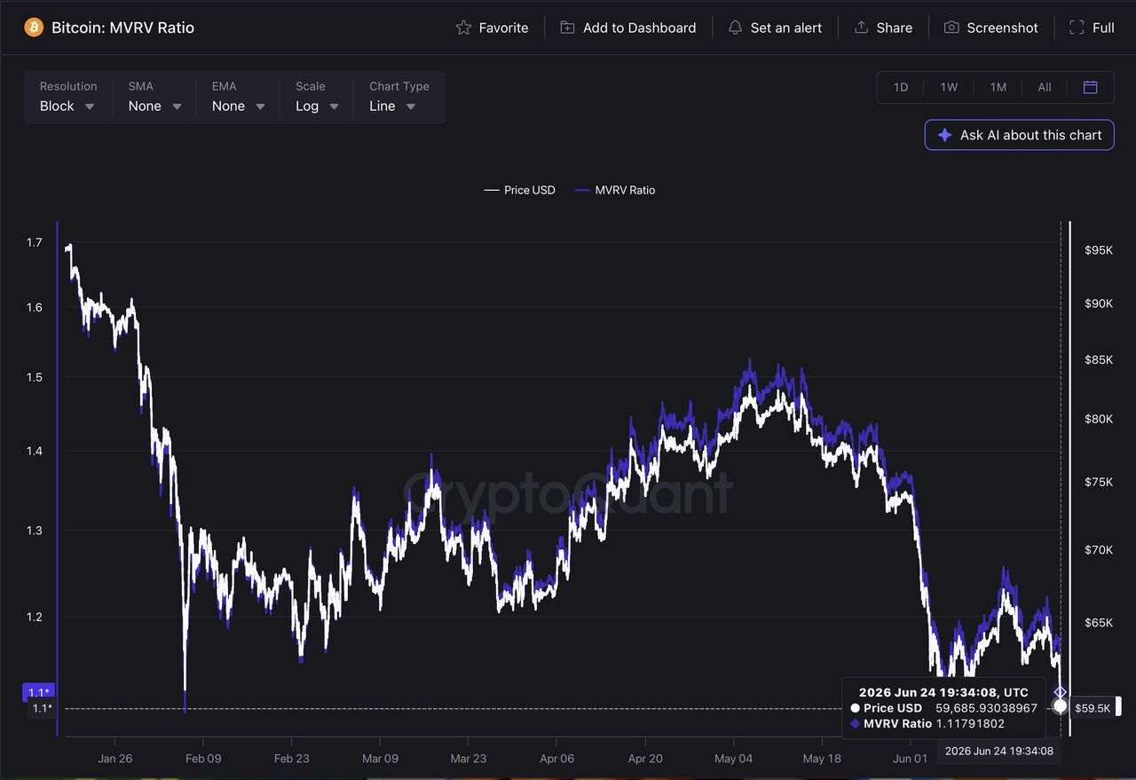The width and height of the screenshot is (1136, 780).
Task: Select the All time range
Action: (x=1045, y=87)
